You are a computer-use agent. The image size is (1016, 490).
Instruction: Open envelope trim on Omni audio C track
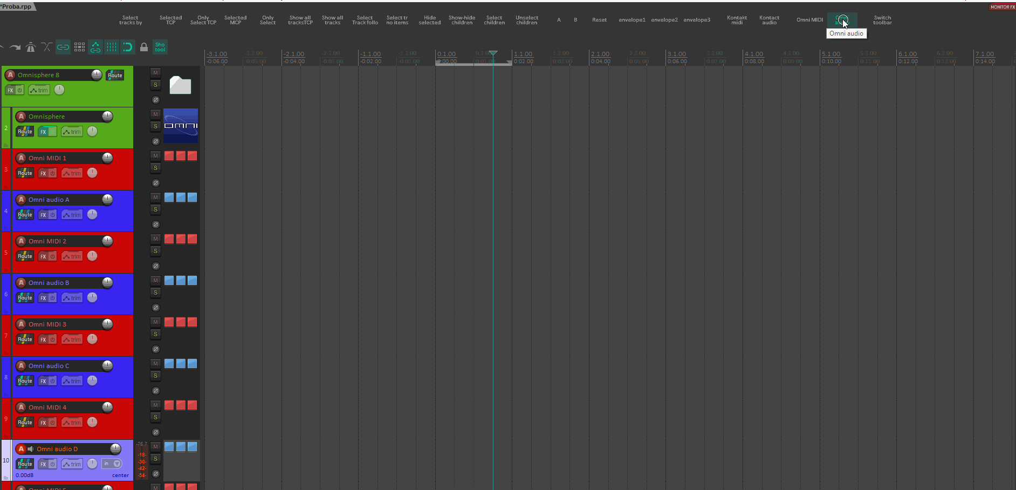tap(72, 381)
